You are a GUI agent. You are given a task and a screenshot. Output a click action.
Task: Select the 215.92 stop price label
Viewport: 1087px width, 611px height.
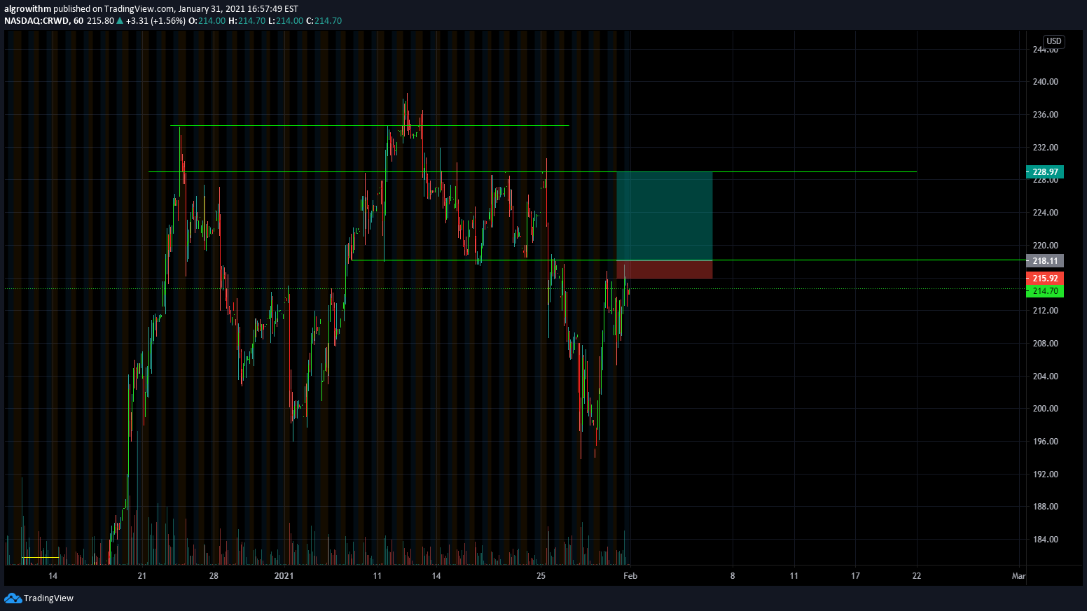pos(1045,278)
